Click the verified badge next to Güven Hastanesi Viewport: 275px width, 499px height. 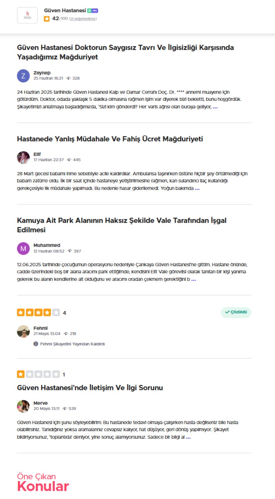pyautogui.click(x=89, y=11)
